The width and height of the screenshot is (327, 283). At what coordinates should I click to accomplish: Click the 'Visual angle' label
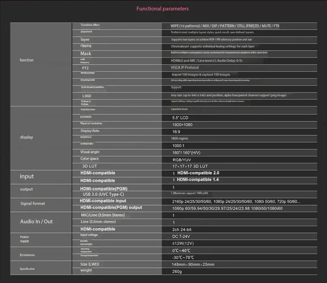(90, 152)
